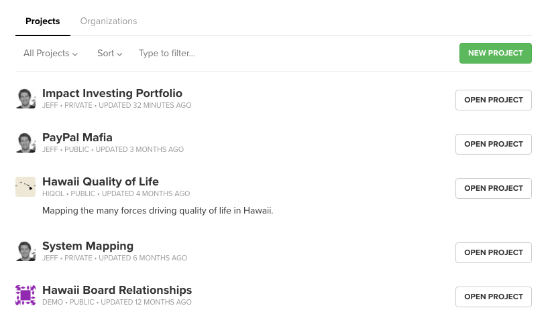Viewport: 552px width, 320px height.
Task: Click the green New Project button
Action: coord(495,54)
